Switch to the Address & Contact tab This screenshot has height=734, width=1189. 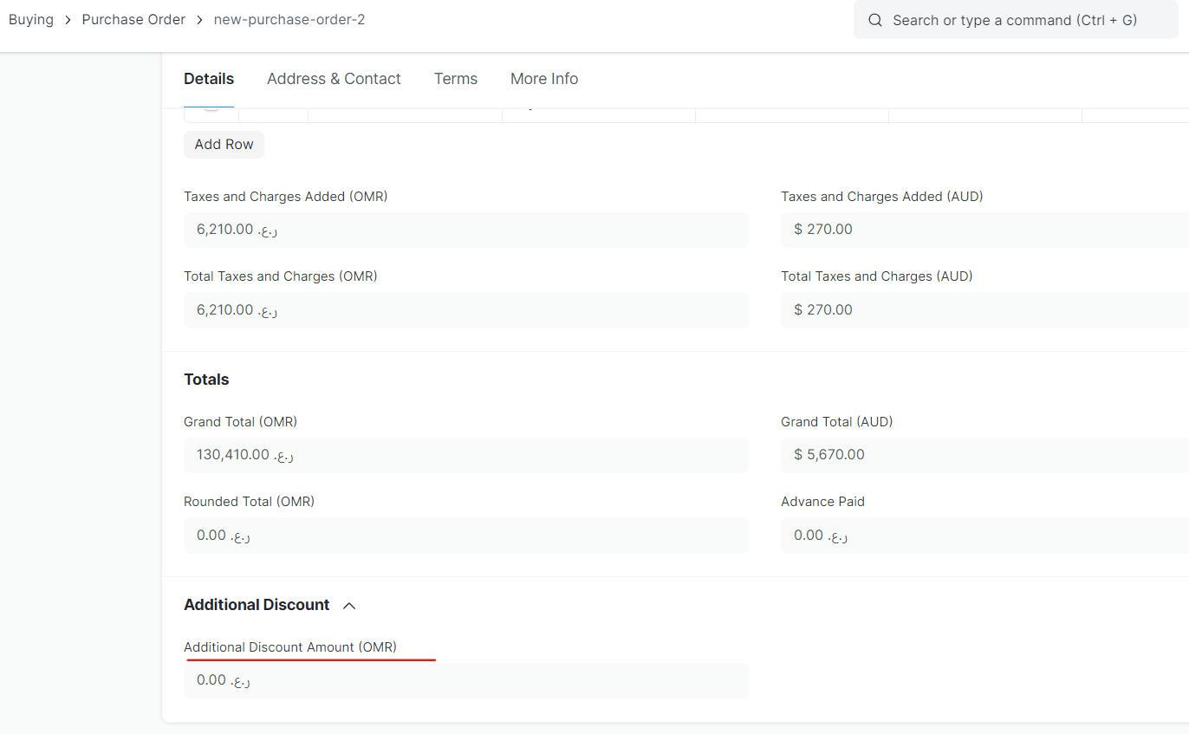click(x=334, y=79)
